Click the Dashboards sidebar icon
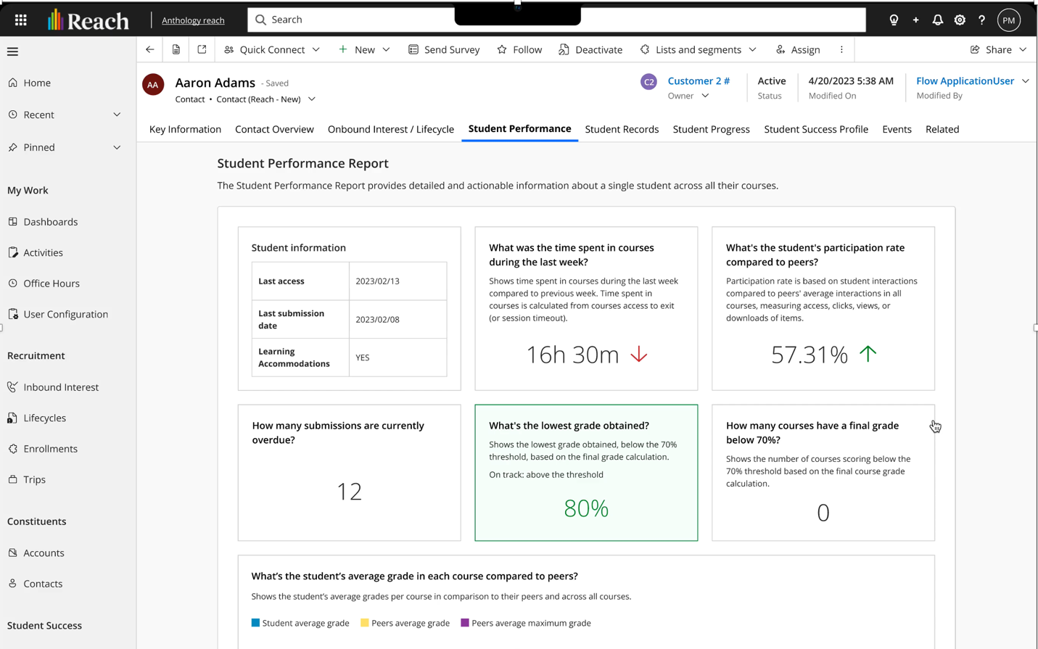This screenshot has height=649, width=1038. click(13, 222)
